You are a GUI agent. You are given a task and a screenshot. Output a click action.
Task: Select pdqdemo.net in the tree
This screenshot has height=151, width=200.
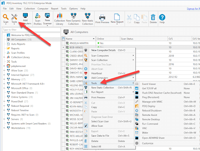pyautogui.click(x=18, y=66)
